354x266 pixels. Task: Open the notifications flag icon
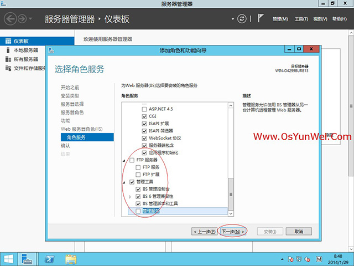[261, 18]
